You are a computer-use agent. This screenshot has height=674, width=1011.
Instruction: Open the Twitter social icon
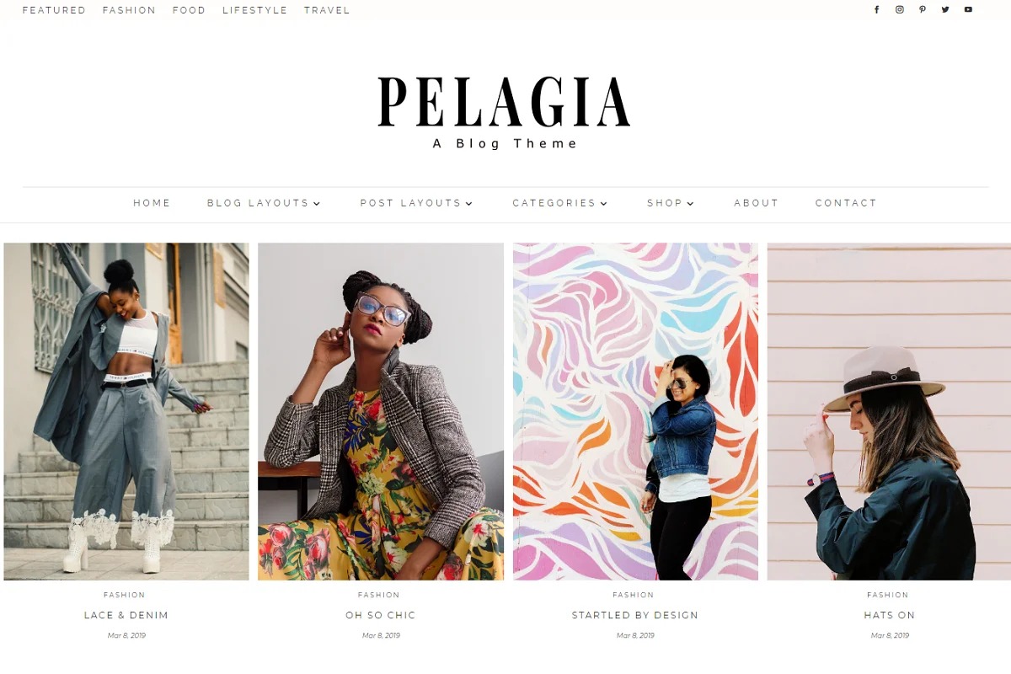945,10
